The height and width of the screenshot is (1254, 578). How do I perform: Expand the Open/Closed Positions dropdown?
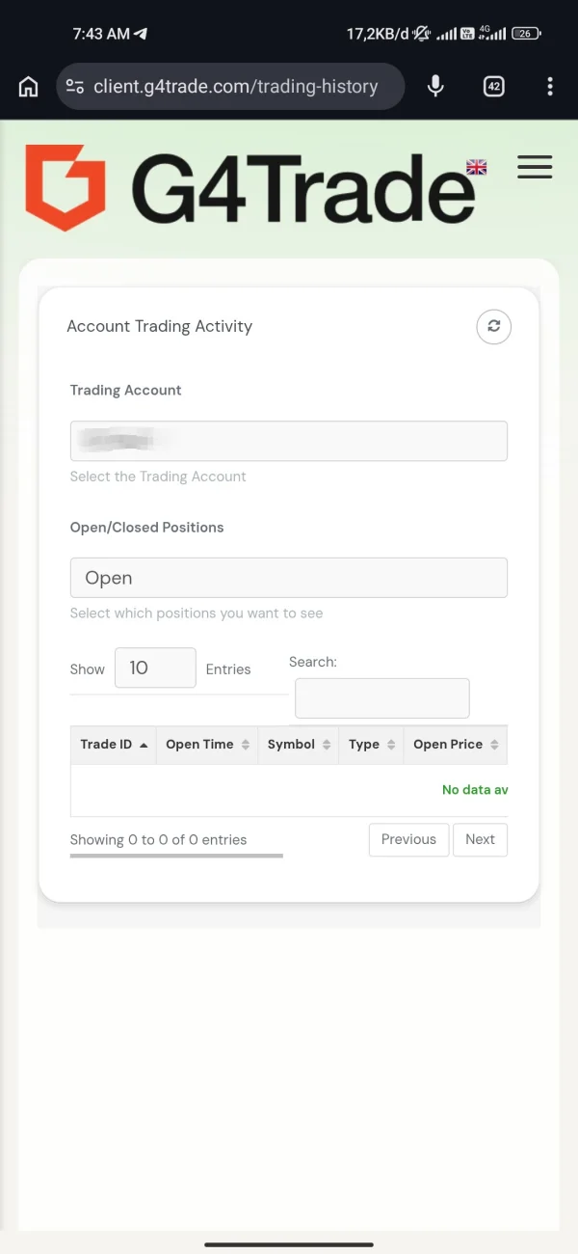point(289,578)
